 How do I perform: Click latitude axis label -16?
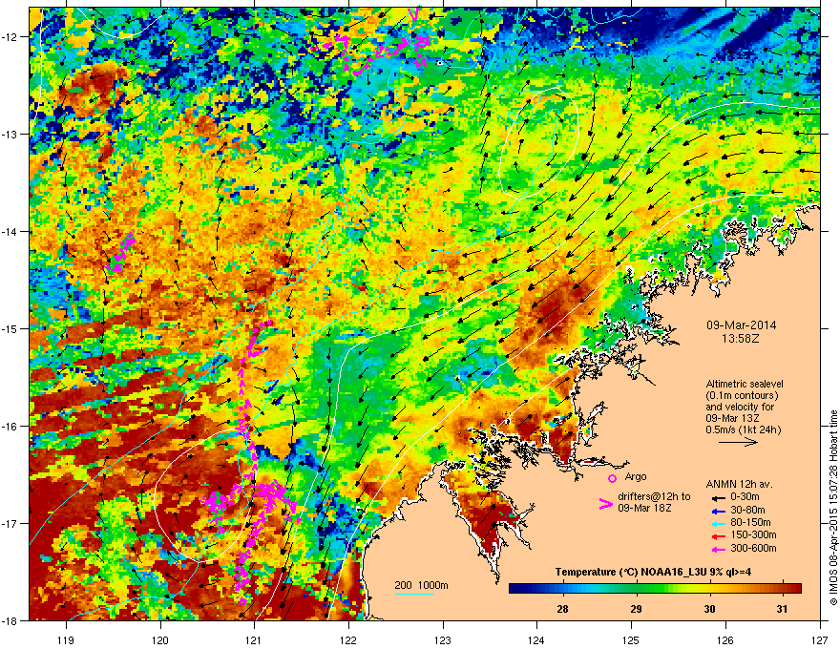(10, 427)
